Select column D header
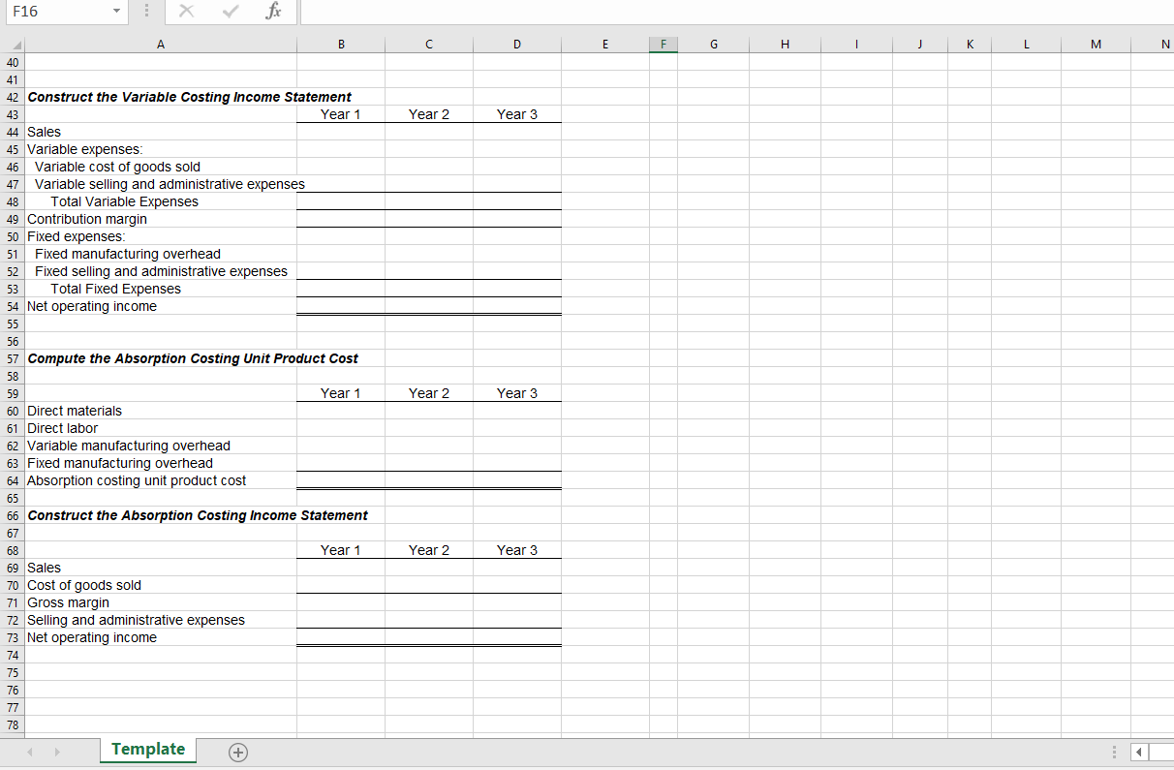 coord(517,44)
